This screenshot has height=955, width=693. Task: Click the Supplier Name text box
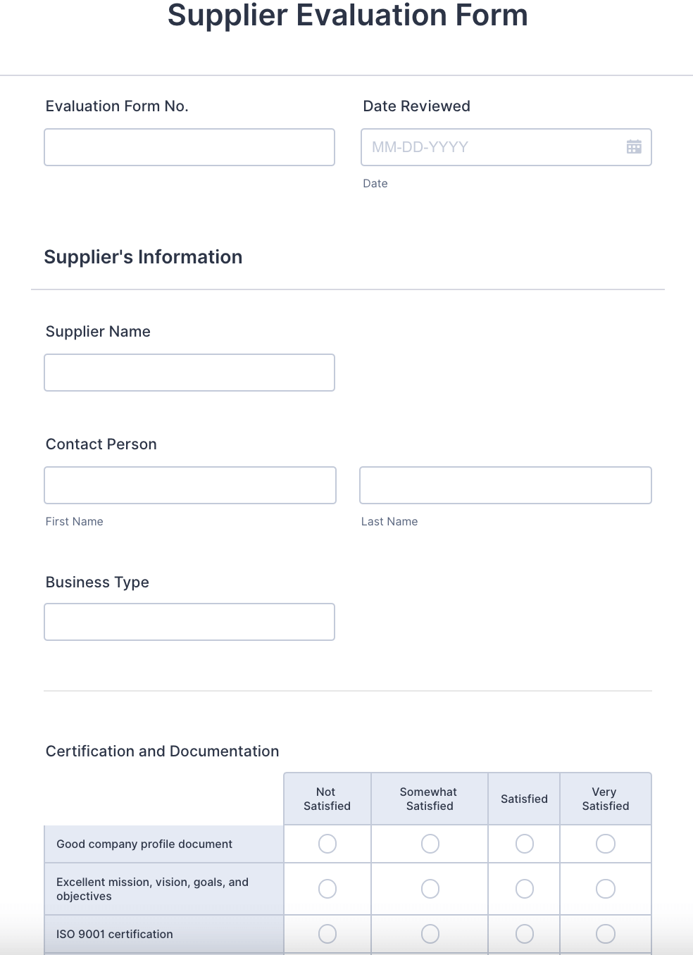189,373
